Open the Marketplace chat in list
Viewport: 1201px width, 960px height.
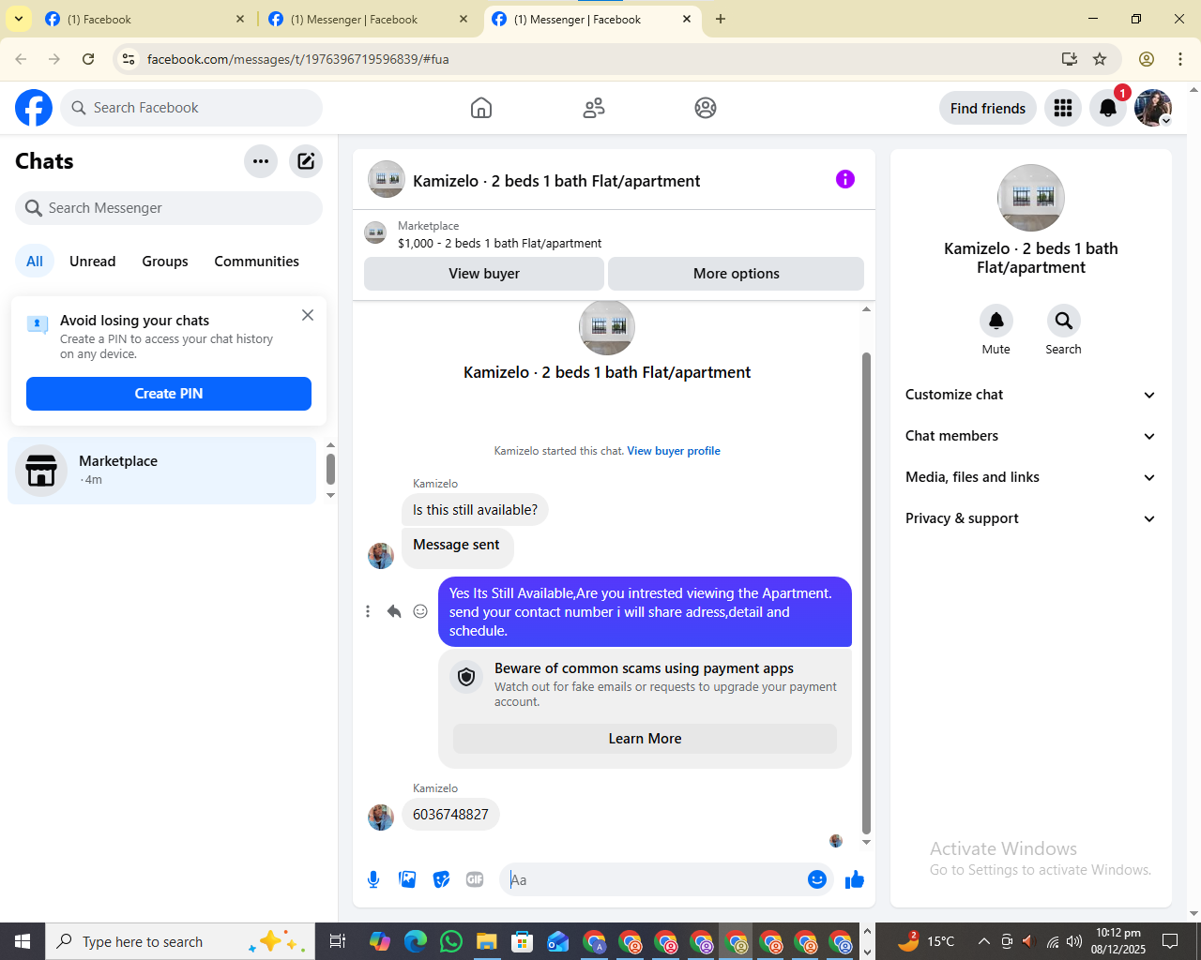162,471
